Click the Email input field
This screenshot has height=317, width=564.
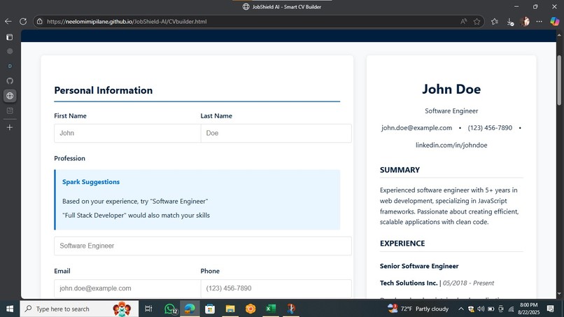[127, 288]
